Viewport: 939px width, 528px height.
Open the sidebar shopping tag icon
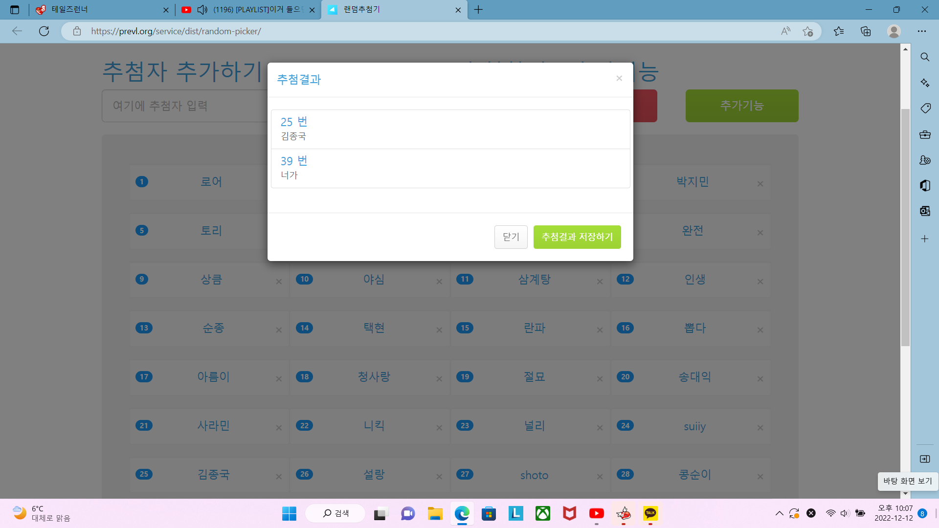click(925, 108)
